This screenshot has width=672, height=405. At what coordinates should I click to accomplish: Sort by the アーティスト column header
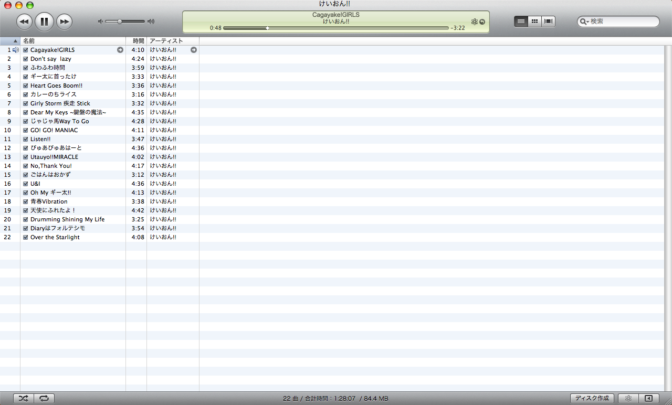tap(173, 41)
